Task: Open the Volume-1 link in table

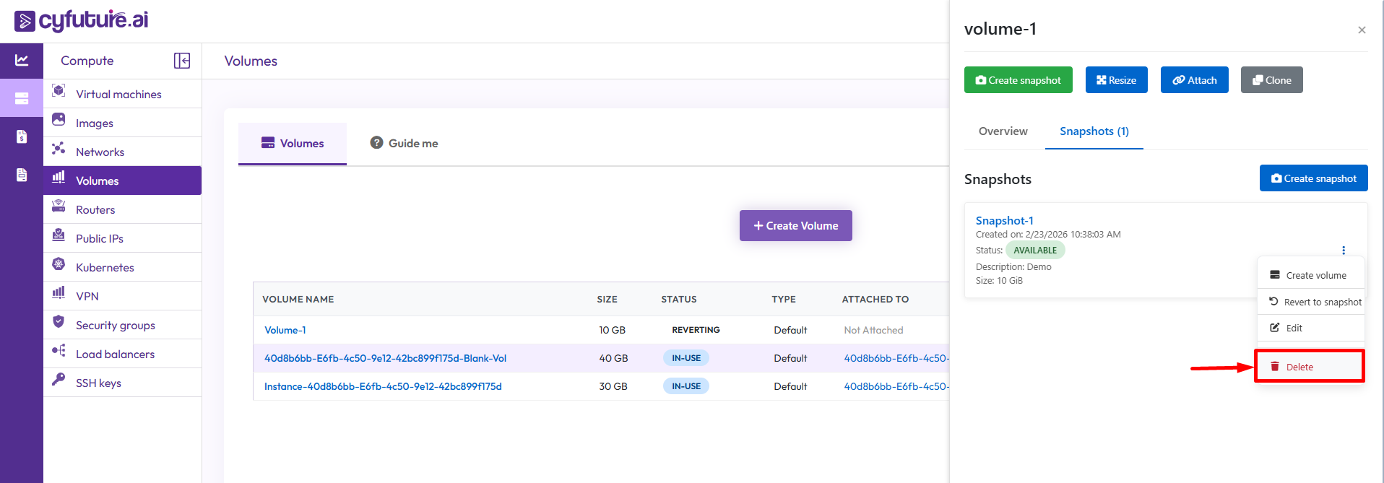Action: 285,330
